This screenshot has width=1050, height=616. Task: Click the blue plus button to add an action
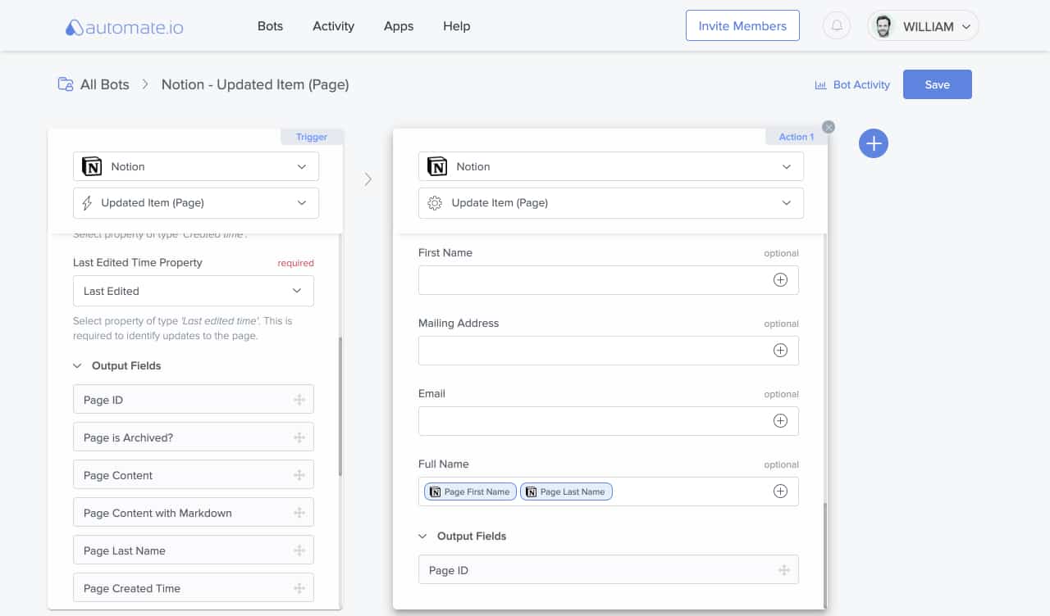pyautogui.click(x=873, y=143)
